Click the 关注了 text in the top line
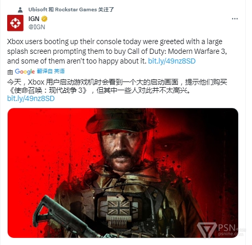The width and height of the screenshot is (252, 245). (x=106, y=10)
